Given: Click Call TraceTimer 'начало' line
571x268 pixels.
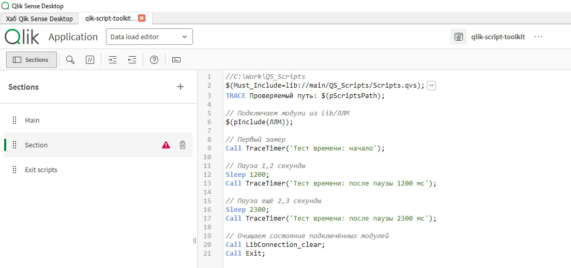Looking at the screenshot, I should (305, 148).
